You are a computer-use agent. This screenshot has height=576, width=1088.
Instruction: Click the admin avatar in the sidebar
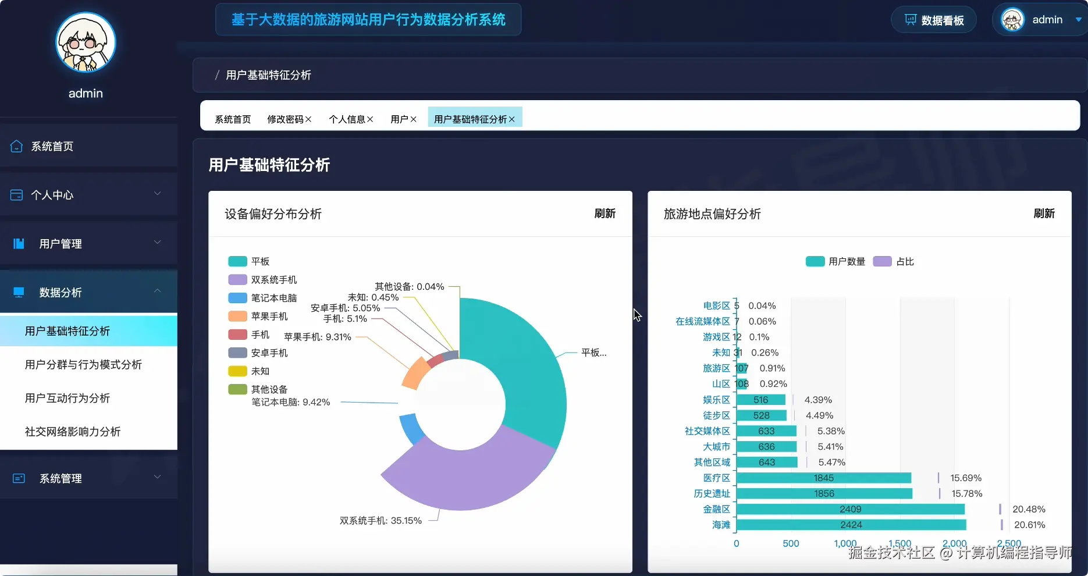(86, 42)
